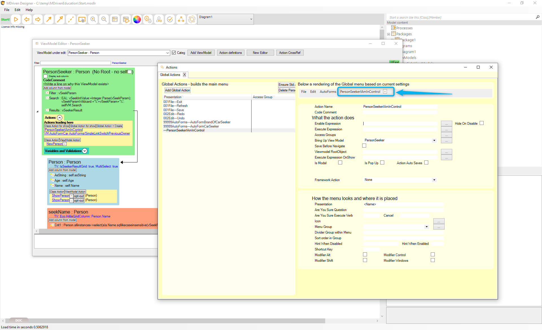Click the gears settings toolbar icon
The image size is (542, 330).
[x=148, y=19]
